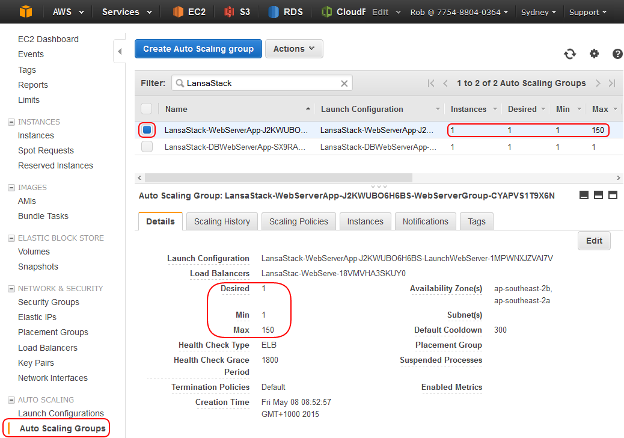Open Security Groups sidebar link
This screenshot has width=624, height=438.
(x=49, y=302)
